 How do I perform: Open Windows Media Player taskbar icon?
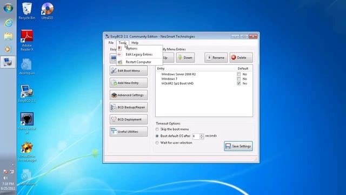click(8, 49)
